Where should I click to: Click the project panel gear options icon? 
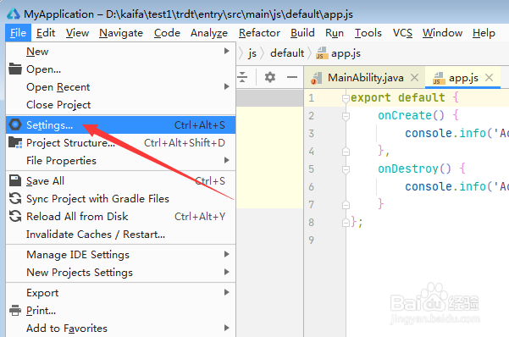(x=270, y=77)
